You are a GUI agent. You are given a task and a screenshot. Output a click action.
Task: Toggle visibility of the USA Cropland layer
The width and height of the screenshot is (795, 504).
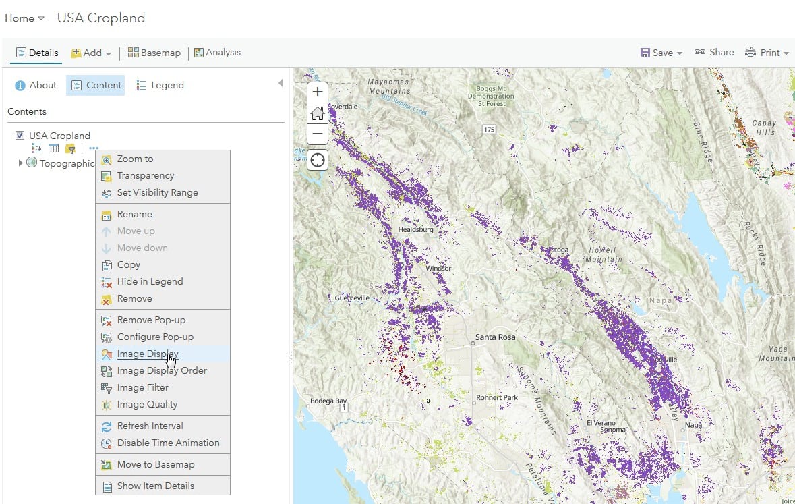click(20, 134)
